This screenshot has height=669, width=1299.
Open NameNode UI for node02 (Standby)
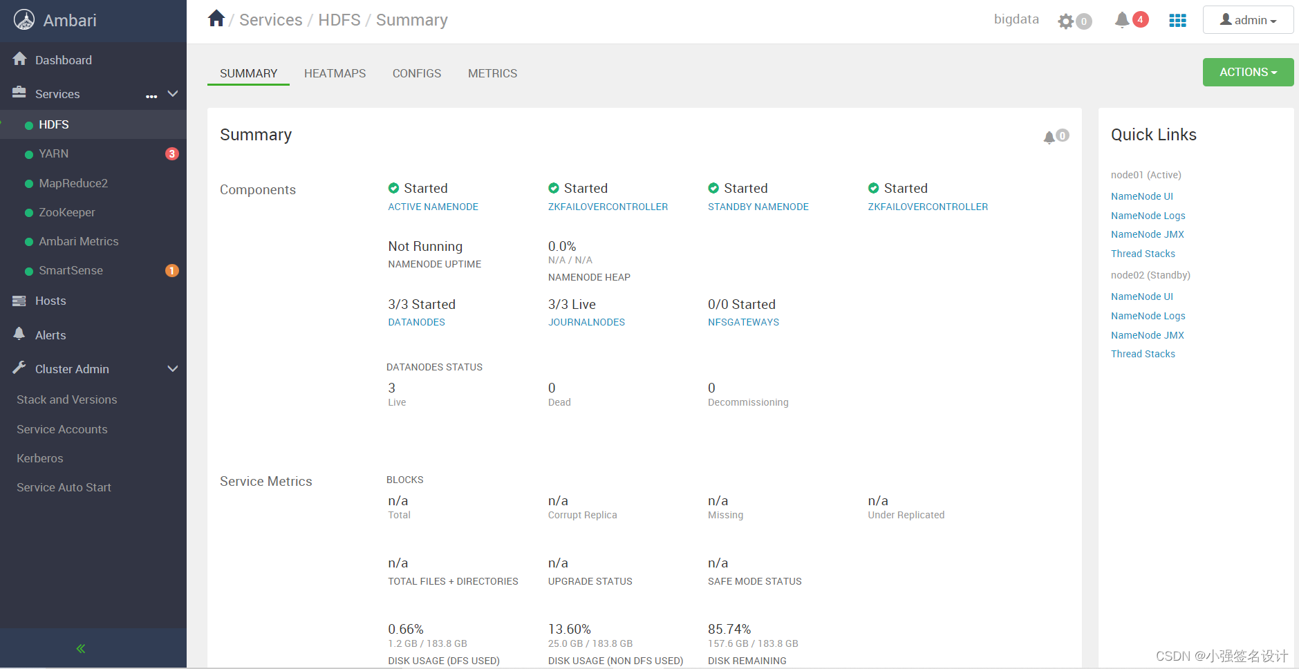point(1142,296)
